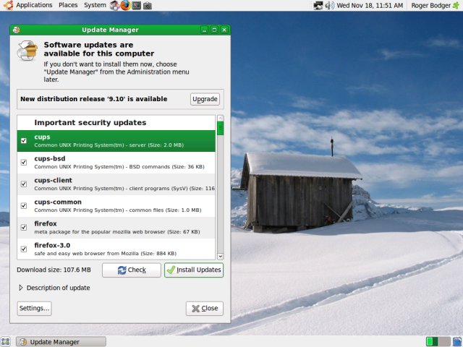The height and width of the screenshot is (347, 463).
Task: Click the Update Manager taskbar button
Action: (61, 342)
